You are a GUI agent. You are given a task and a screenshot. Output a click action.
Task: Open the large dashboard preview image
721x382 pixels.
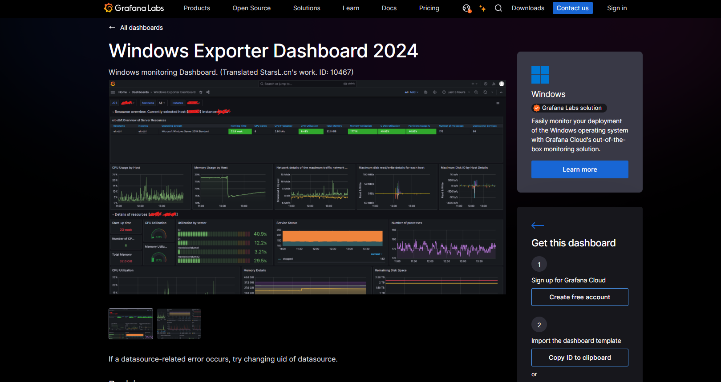coord(307,187)
